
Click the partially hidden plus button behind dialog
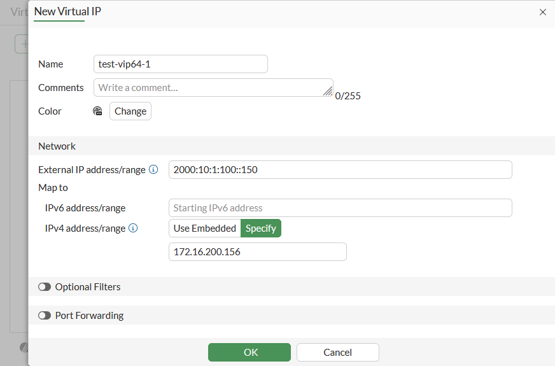(x=22, y=44)
